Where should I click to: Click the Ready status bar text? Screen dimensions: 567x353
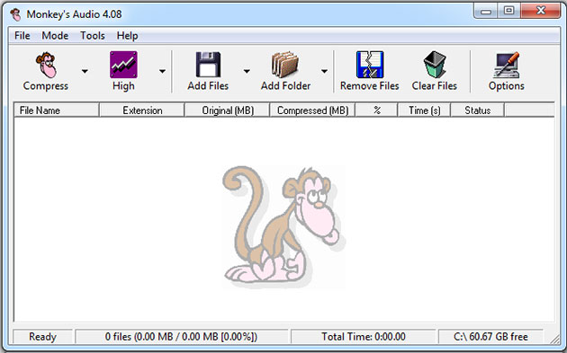tap(42, 337)
